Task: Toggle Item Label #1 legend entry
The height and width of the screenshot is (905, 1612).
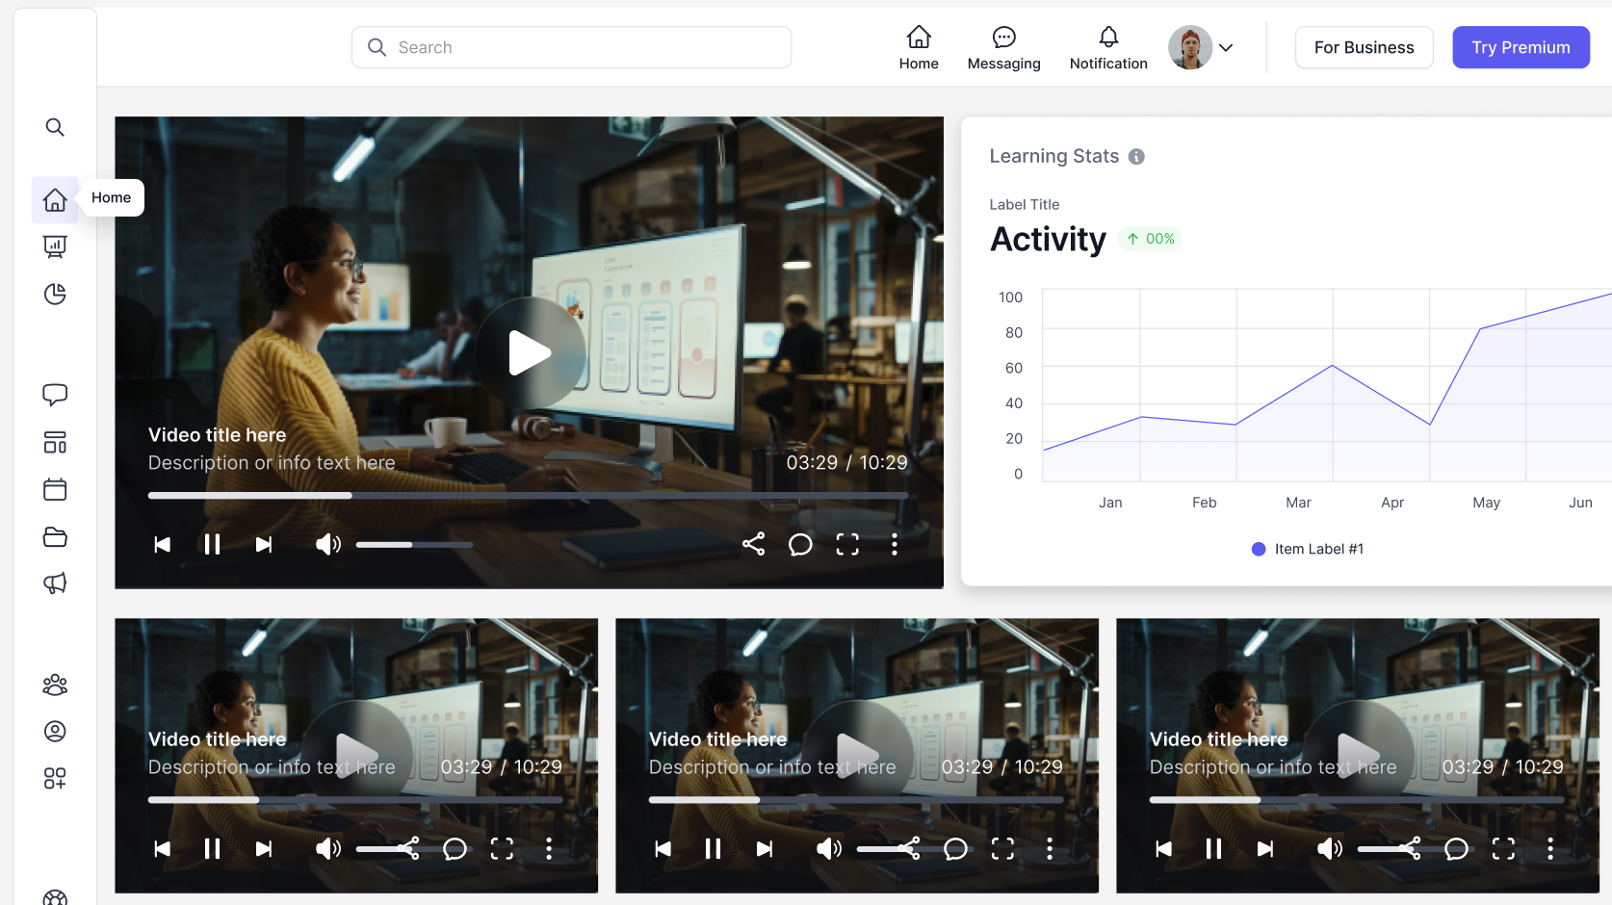Action: click(1307, 549)
